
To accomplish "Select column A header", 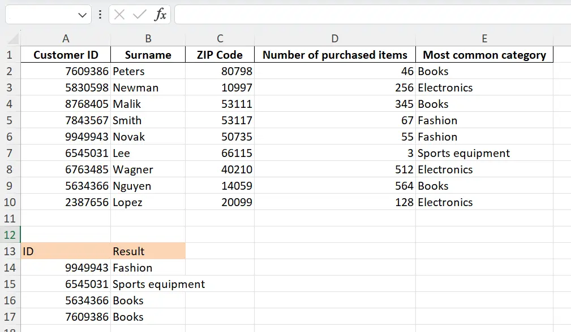I will tap(66, 38).
